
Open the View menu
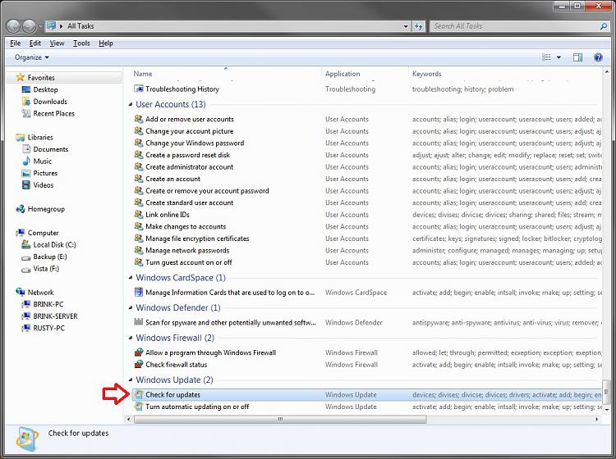pos(57,43)
